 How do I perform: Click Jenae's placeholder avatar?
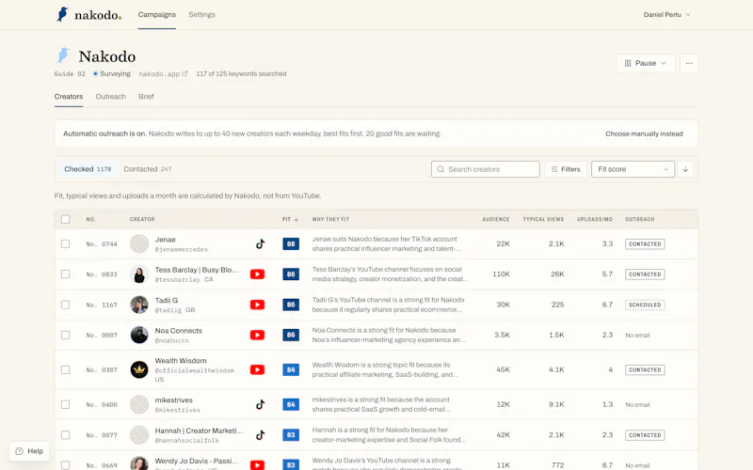pos(139,244)
